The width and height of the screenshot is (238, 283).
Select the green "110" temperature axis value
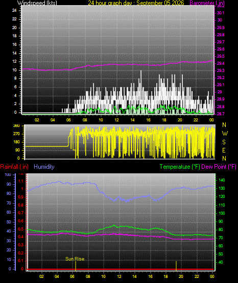(222, 205)
